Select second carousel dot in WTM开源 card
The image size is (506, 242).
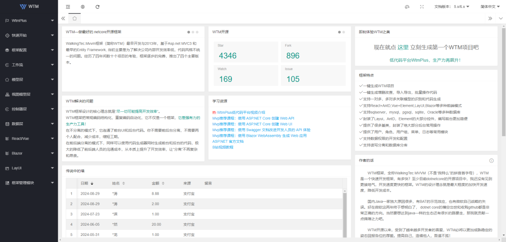click(x=344, y=32)
